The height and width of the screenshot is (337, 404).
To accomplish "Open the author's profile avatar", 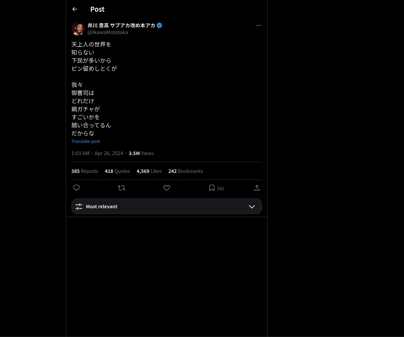I will (x=78, y=29).
